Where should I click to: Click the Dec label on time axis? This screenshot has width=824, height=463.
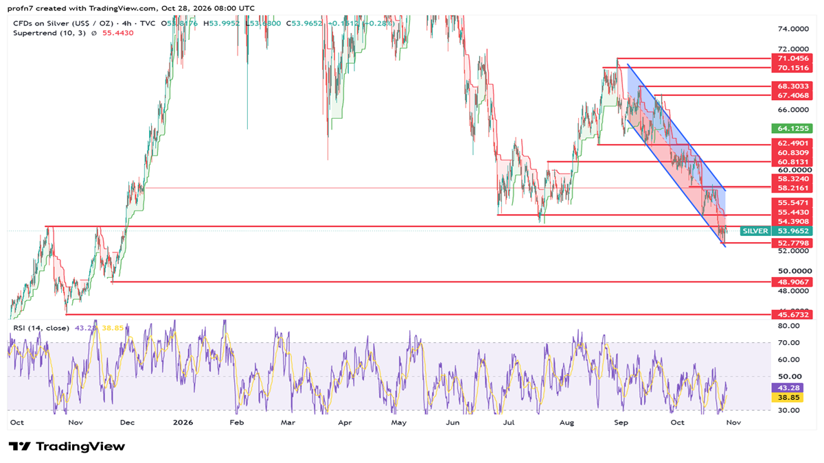128,423
